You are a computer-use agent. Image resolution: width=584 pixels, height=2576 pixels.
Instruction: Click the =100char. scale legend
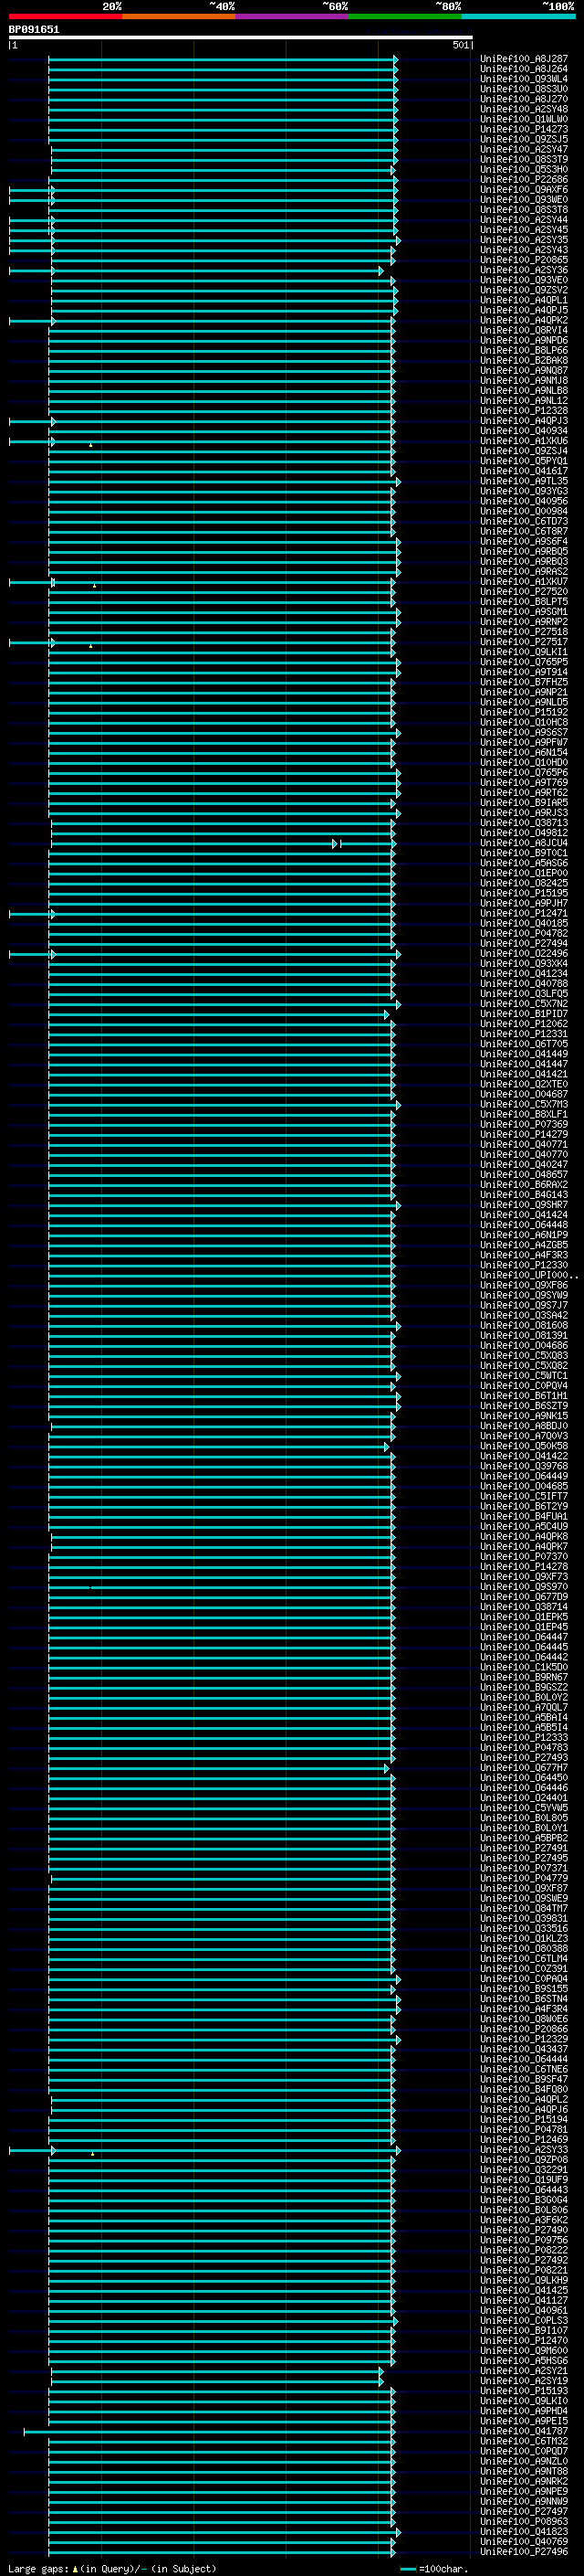[x=434, y=2568]
